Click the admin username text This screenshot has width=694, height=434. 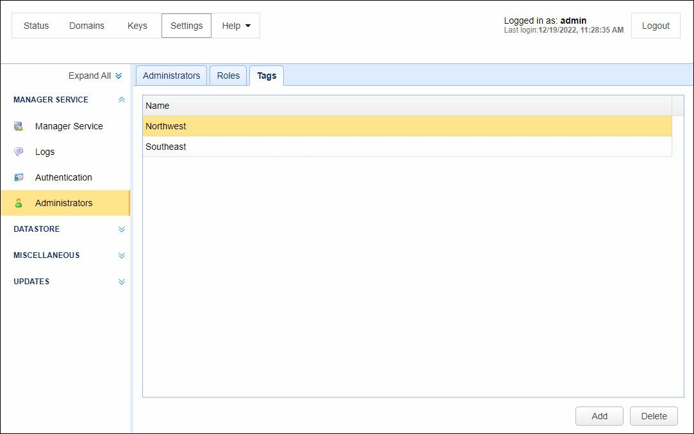point(573,20)
